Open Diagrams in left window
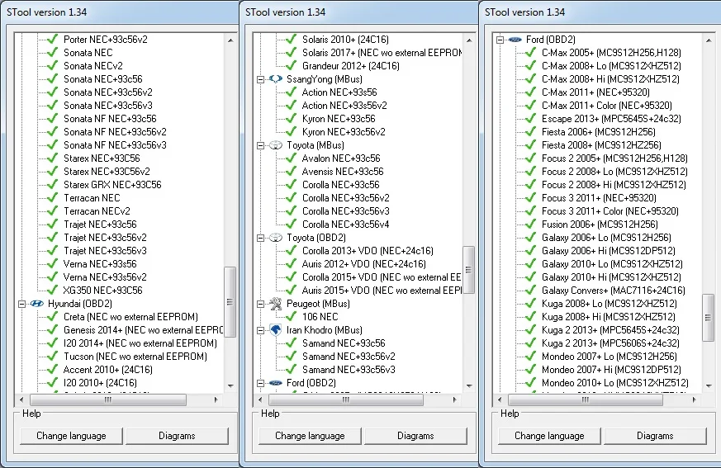721x468 pixels. 177,436
